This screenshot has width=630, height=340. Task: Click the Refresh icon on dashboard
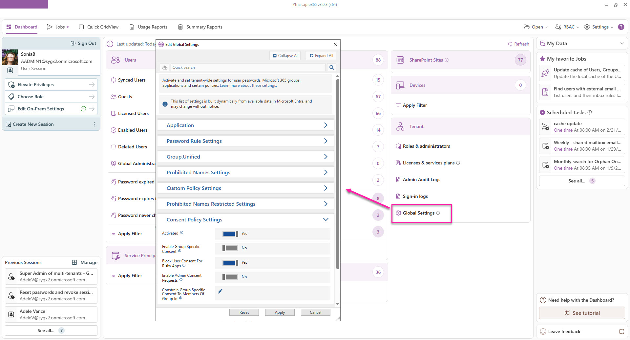(x=510, y=44)
